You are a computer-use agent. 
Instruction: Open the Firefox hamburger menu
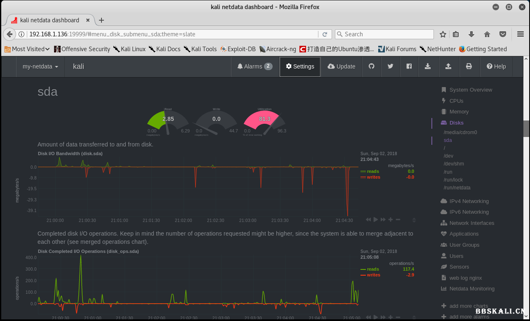click(521, 34)
